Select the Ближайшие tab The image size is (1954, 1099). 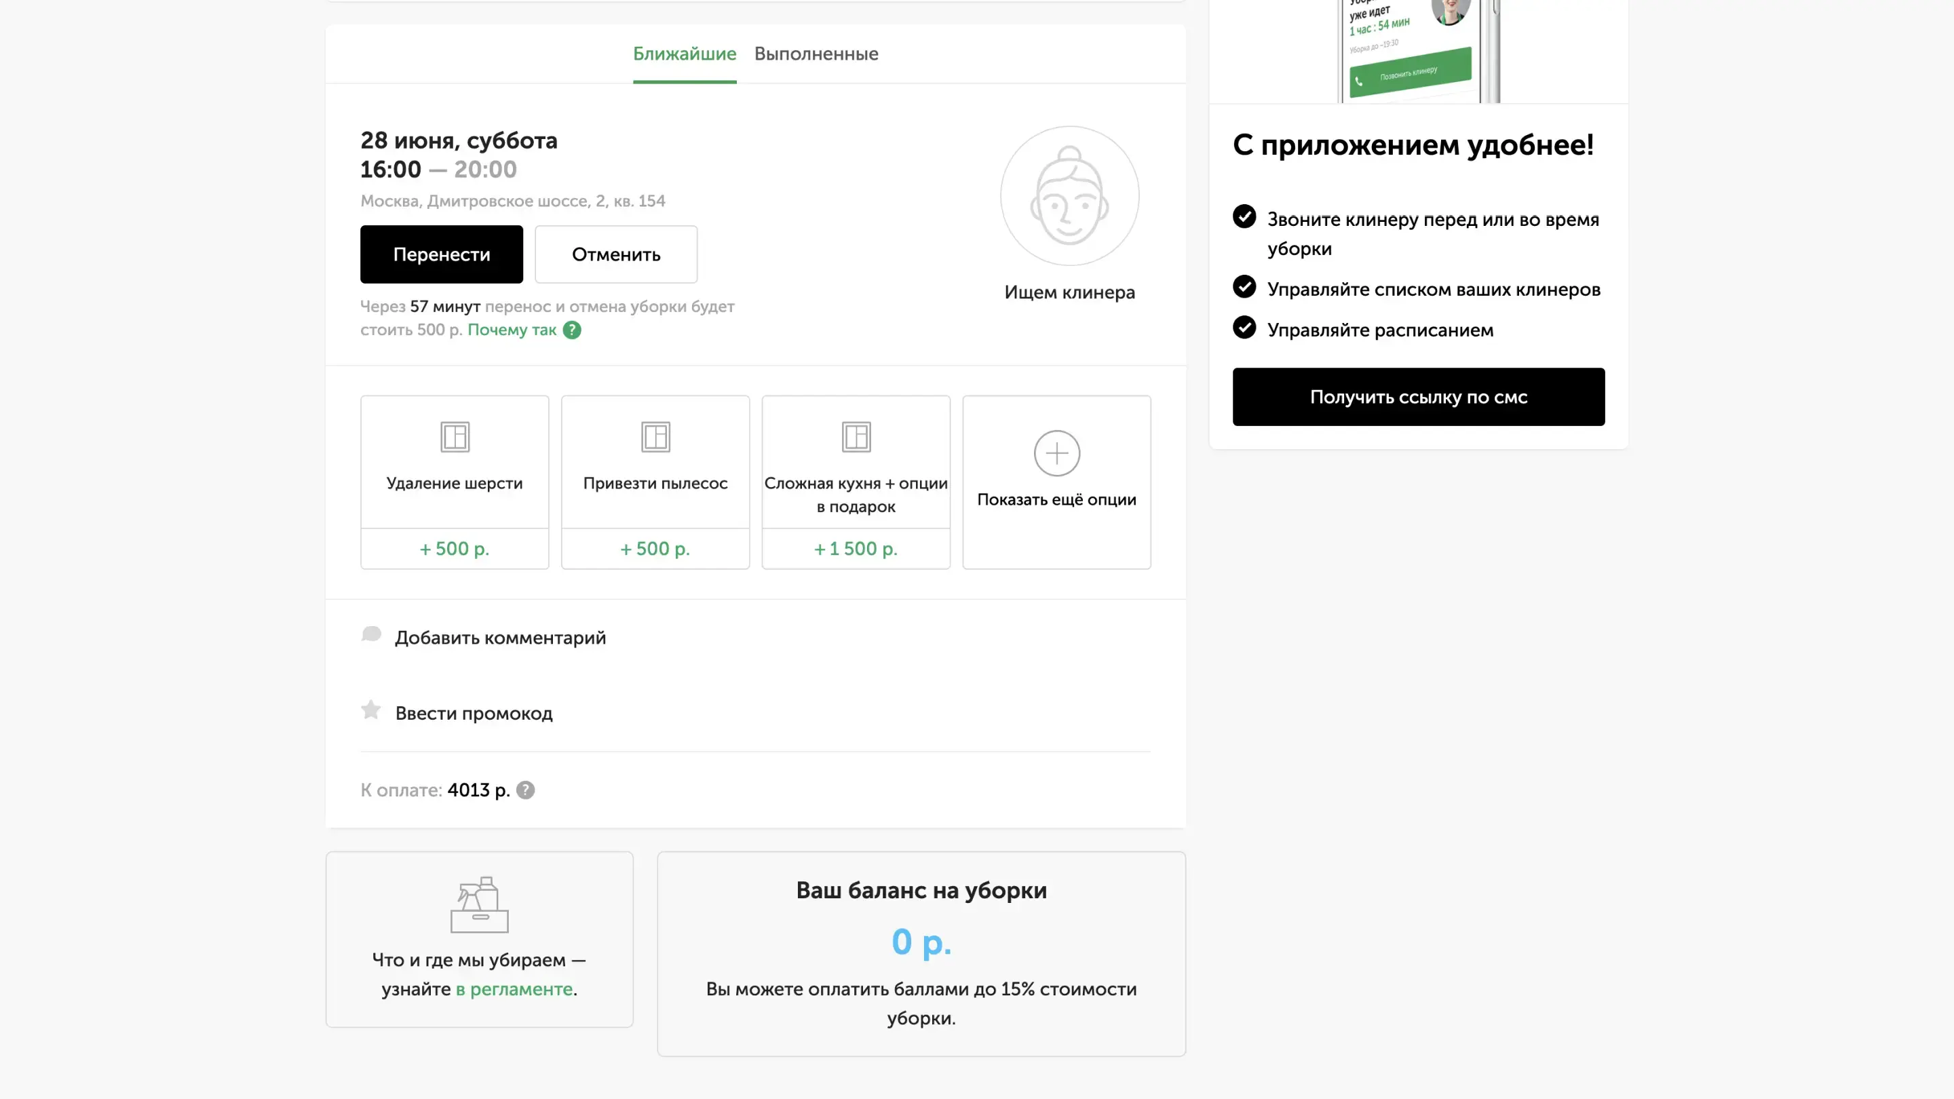click(684, 54)
